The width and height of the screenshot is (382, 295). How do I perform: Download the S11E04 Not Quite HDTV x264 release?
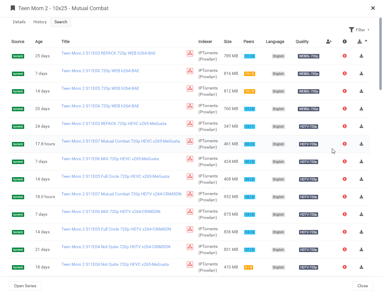point(361,250)
